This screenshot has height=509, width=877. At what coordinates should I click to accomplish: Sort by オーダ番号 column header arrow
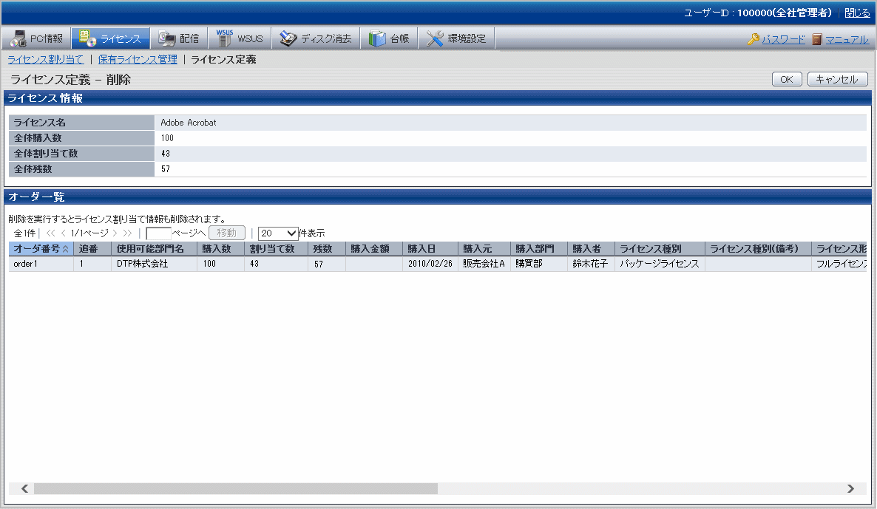click(x=66, y=249)
